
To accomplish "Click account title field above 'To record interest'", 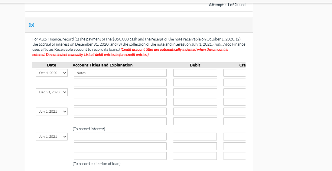I will pos(120,121).
